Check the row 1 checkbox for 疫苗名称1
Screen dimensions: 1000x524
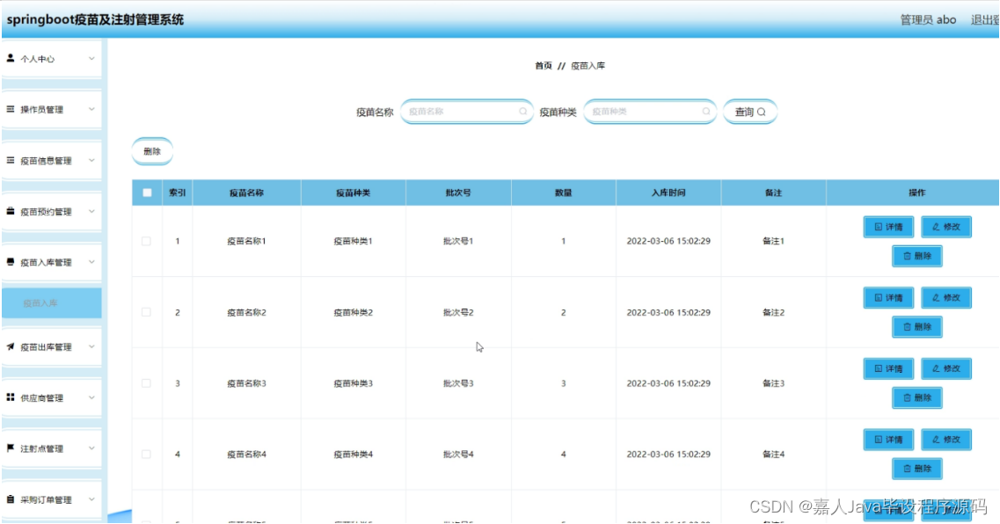coord(146,241)
